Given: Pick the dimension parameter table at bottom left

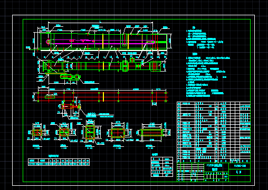Looking at the screenshot, I should (59, 162).
